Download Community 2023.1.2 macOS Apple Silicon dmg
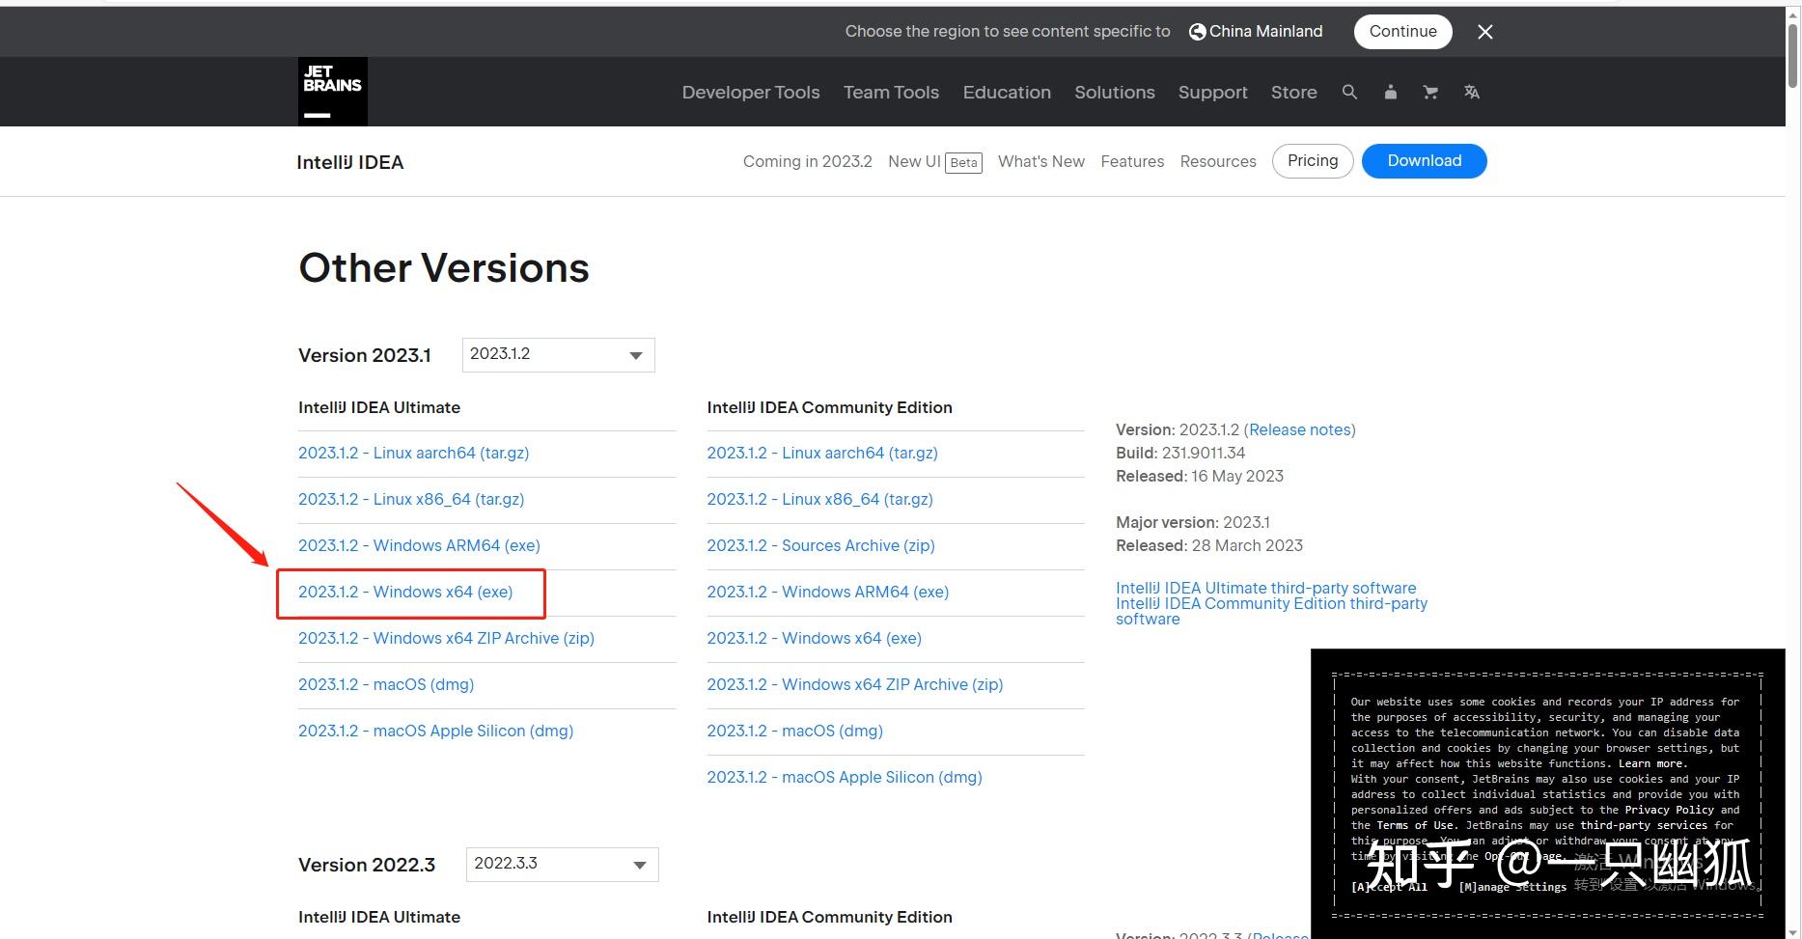Image resolution: width=1802 pixels, height=939 pixels. coord(845,777)
